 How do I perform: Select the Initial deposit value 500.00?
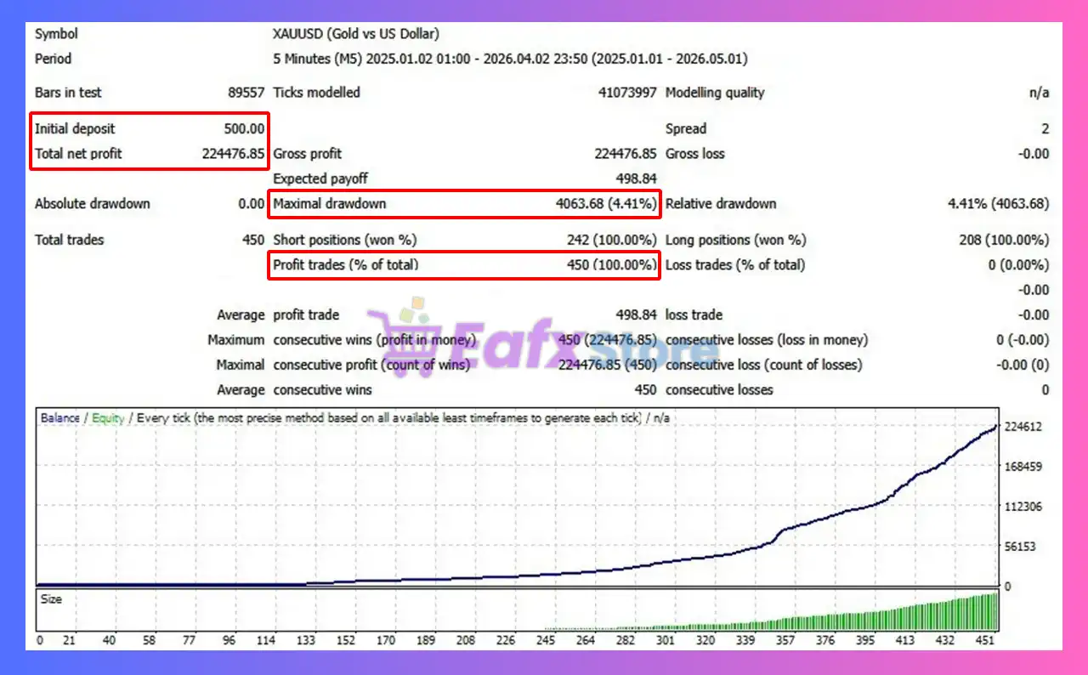click(243, 129)
